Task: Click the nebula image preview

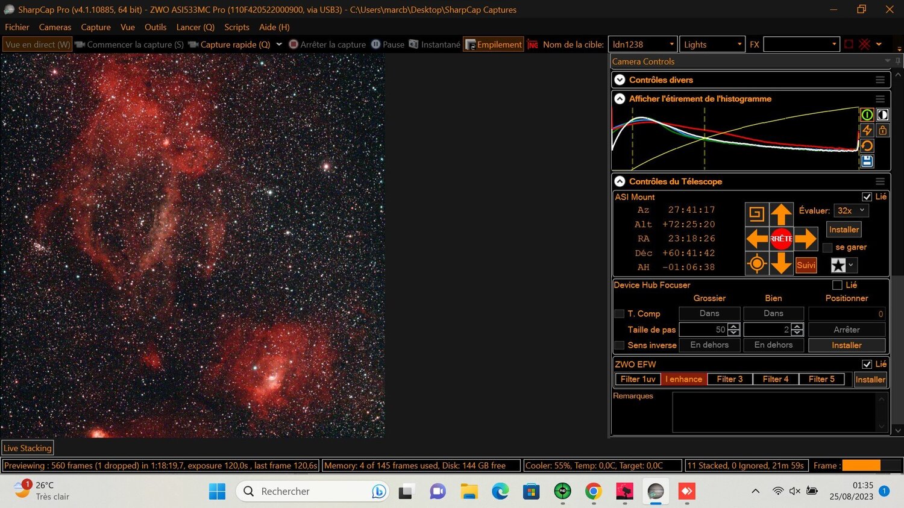Action: tap(193, 245)
